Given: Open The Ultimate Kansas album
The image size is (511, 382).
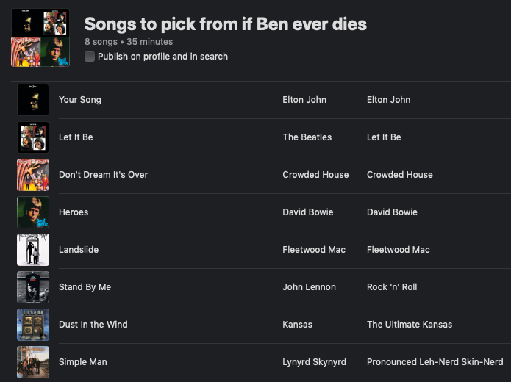Looking at the screenshot, I should pos(409,325).
